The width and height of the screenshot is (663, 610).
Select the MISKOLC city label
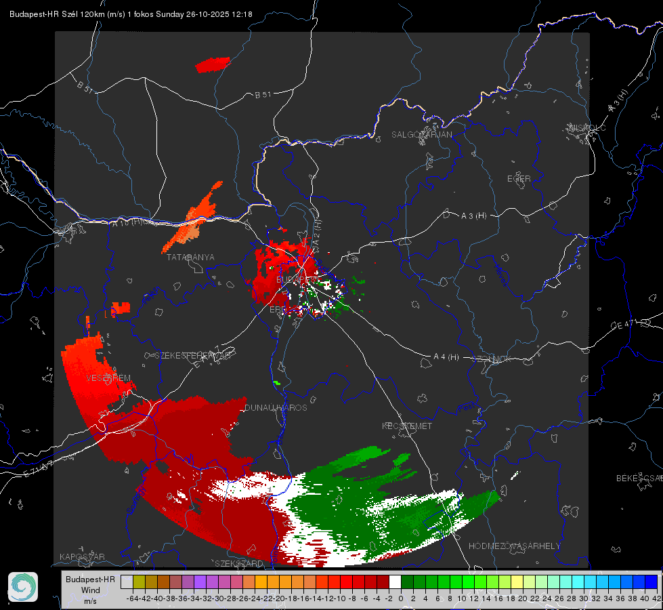coord(587,128)
